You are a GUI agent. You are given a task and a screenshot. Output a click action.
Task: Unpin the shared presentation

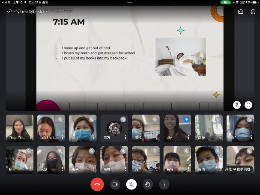[x=237, y=105]
